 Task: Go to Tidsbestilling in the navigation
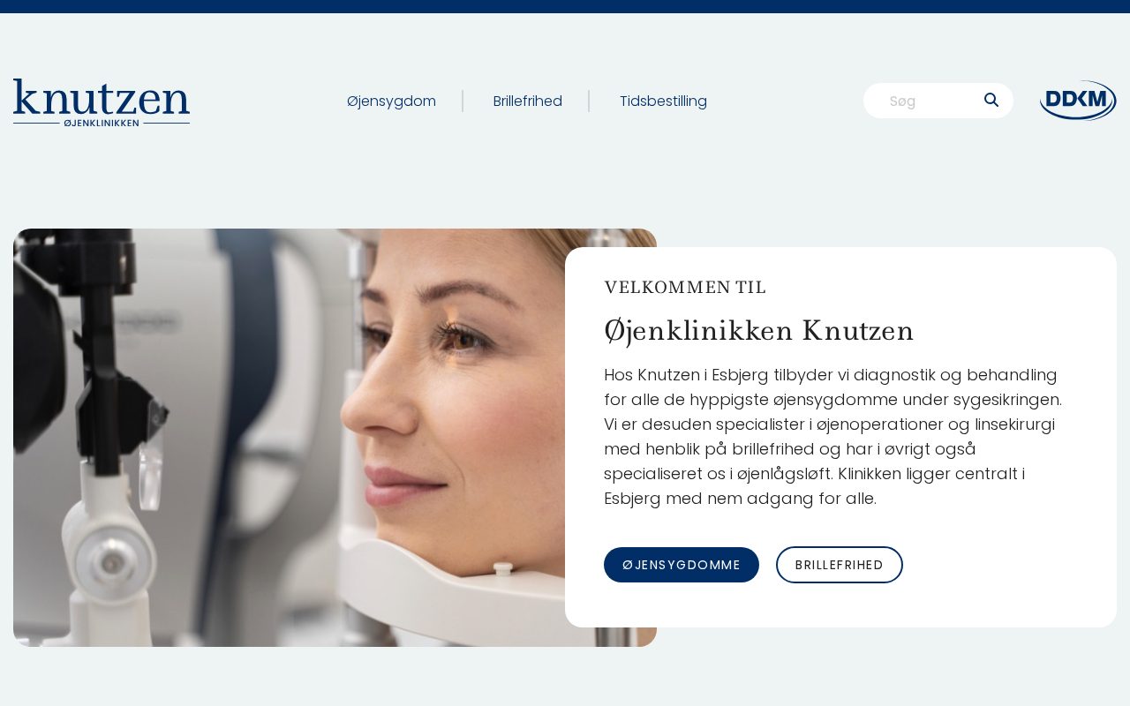663,101
